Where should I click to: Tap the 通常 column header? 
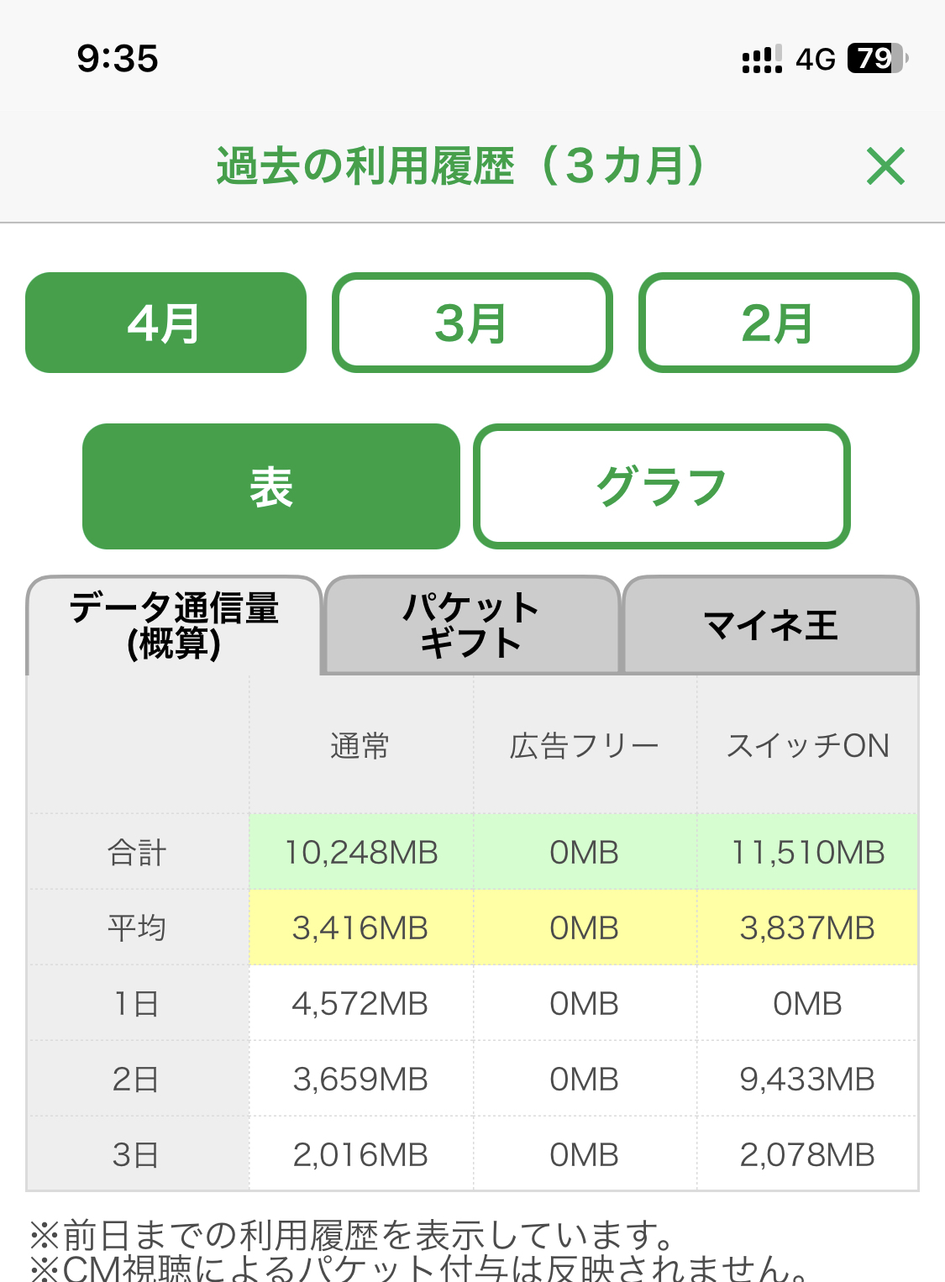360,745
